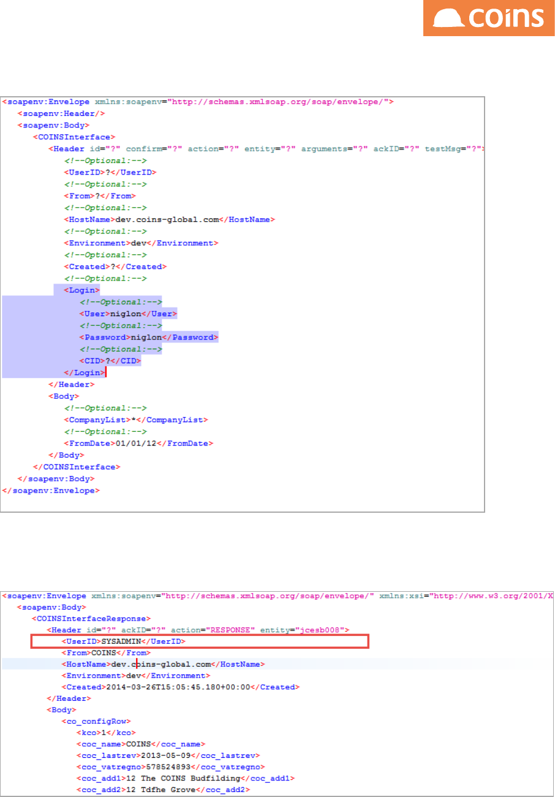The image size is (555, 797).
Task: Click the Created element with value ?
Action: click(x=115, y=266)
